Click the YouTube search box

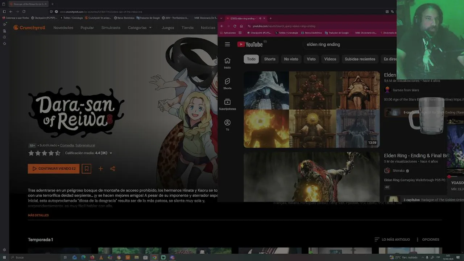[x=350, y=44]
